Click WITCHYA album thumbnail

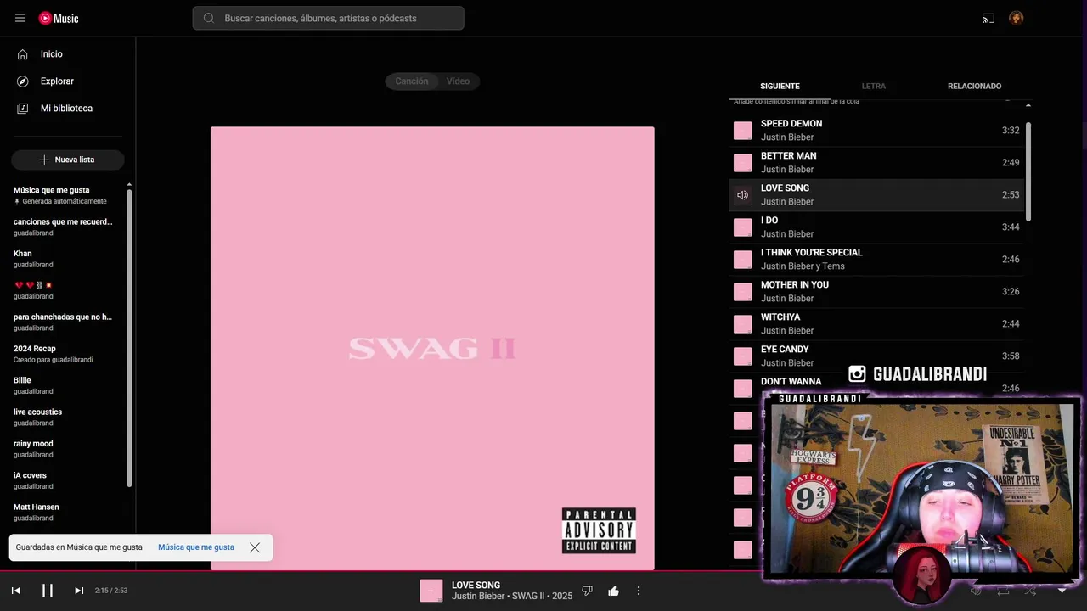(742, 324)
